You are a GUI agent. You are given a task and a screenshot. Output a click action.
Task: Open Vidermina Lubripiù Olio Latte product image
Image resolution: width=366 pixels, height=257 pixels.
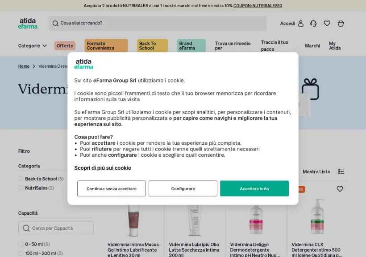tap(195, 220)
